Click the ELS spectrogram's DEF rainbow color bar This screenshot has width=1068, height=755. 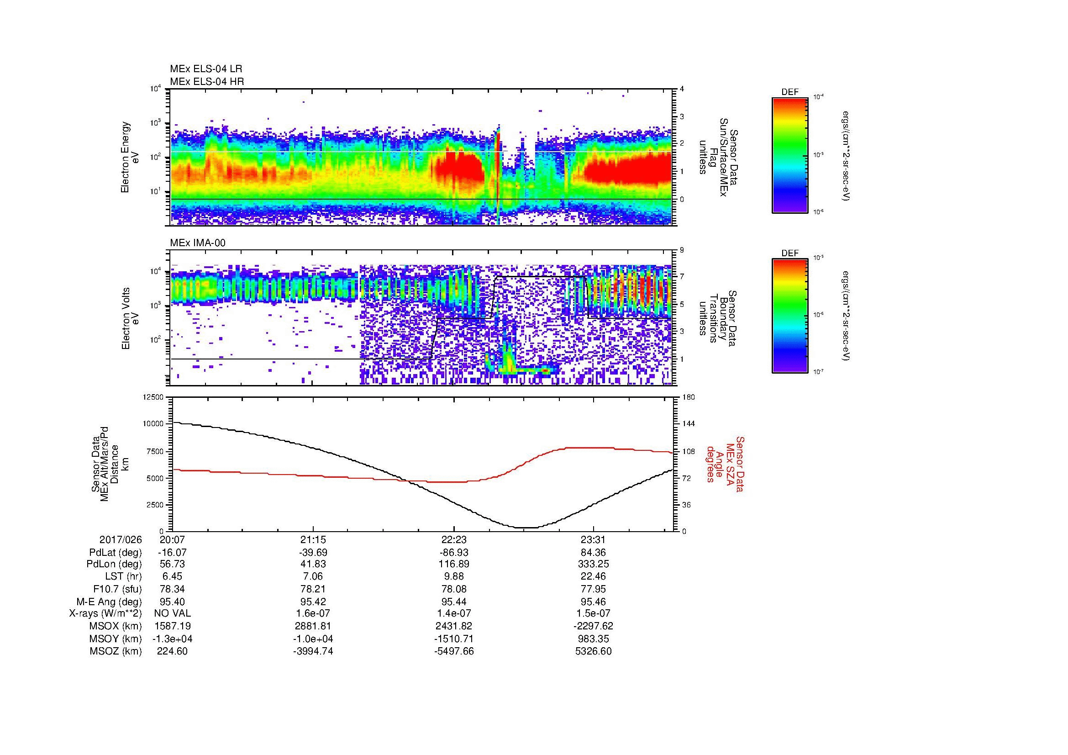pyautogui.click(x=789, y=155)
